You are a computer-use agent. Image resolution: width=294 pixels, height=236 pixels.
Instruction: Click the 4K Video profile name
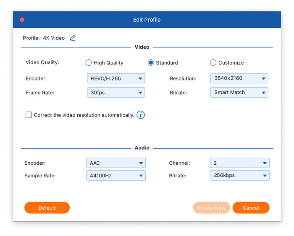54,38
